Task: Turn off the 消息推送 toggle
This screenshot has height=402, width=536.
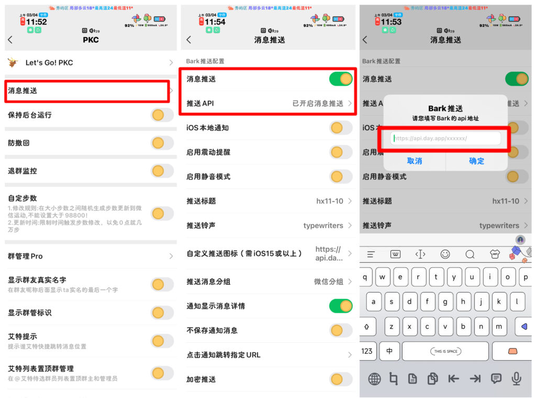Action: 340,79
